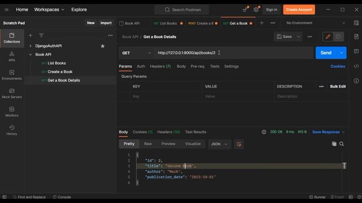The height and width of the screenshot is (203, 362).
Task: Open the comments icon in right sidebar
Action: point(356,51)
